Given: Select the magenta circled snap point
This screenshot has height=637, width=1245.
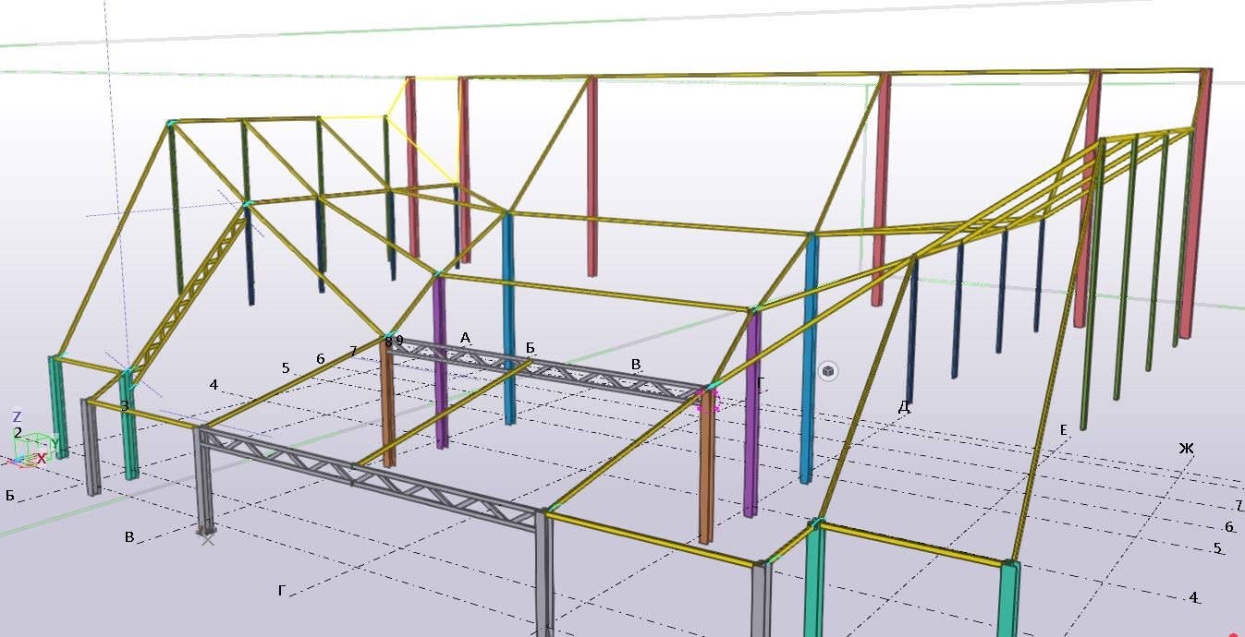Looking at the screenshot, I should (x=708, y=399).
